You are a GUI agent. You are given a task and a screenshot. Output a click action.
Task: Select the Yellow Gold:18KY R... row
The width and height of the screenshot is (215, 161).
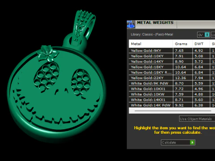172,72
